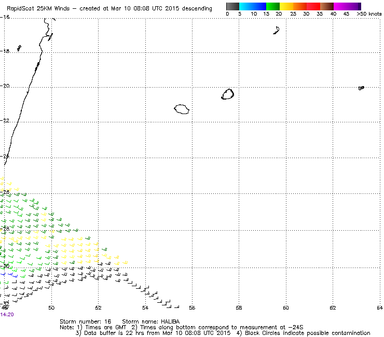
Task: Click the magenta 40-45 knots legend segment
Action: 340,6
